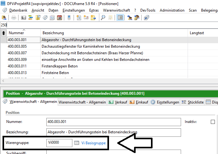
Task: Click the tag with shortcut arrow icon
Action: (x=147, y=18)
